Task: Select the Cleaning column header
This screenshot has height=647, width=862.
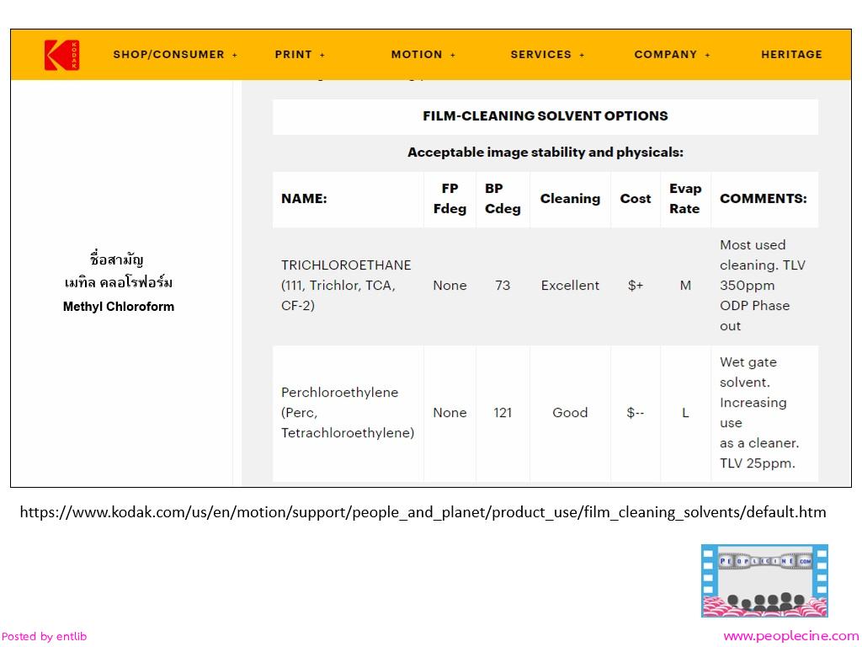Action: tap(570, 199)
